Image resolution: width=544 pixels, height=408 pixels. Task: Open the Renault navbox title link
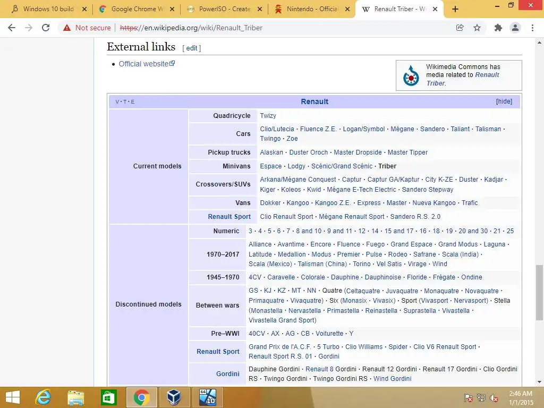pos(314,101)
